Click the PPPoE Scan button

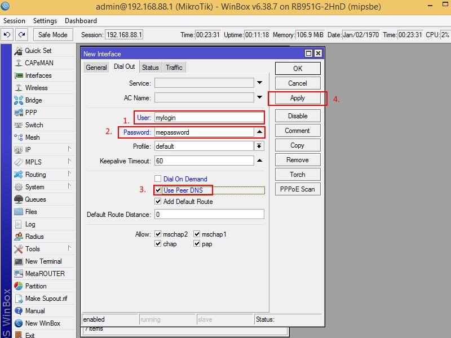tap(297, 189)
